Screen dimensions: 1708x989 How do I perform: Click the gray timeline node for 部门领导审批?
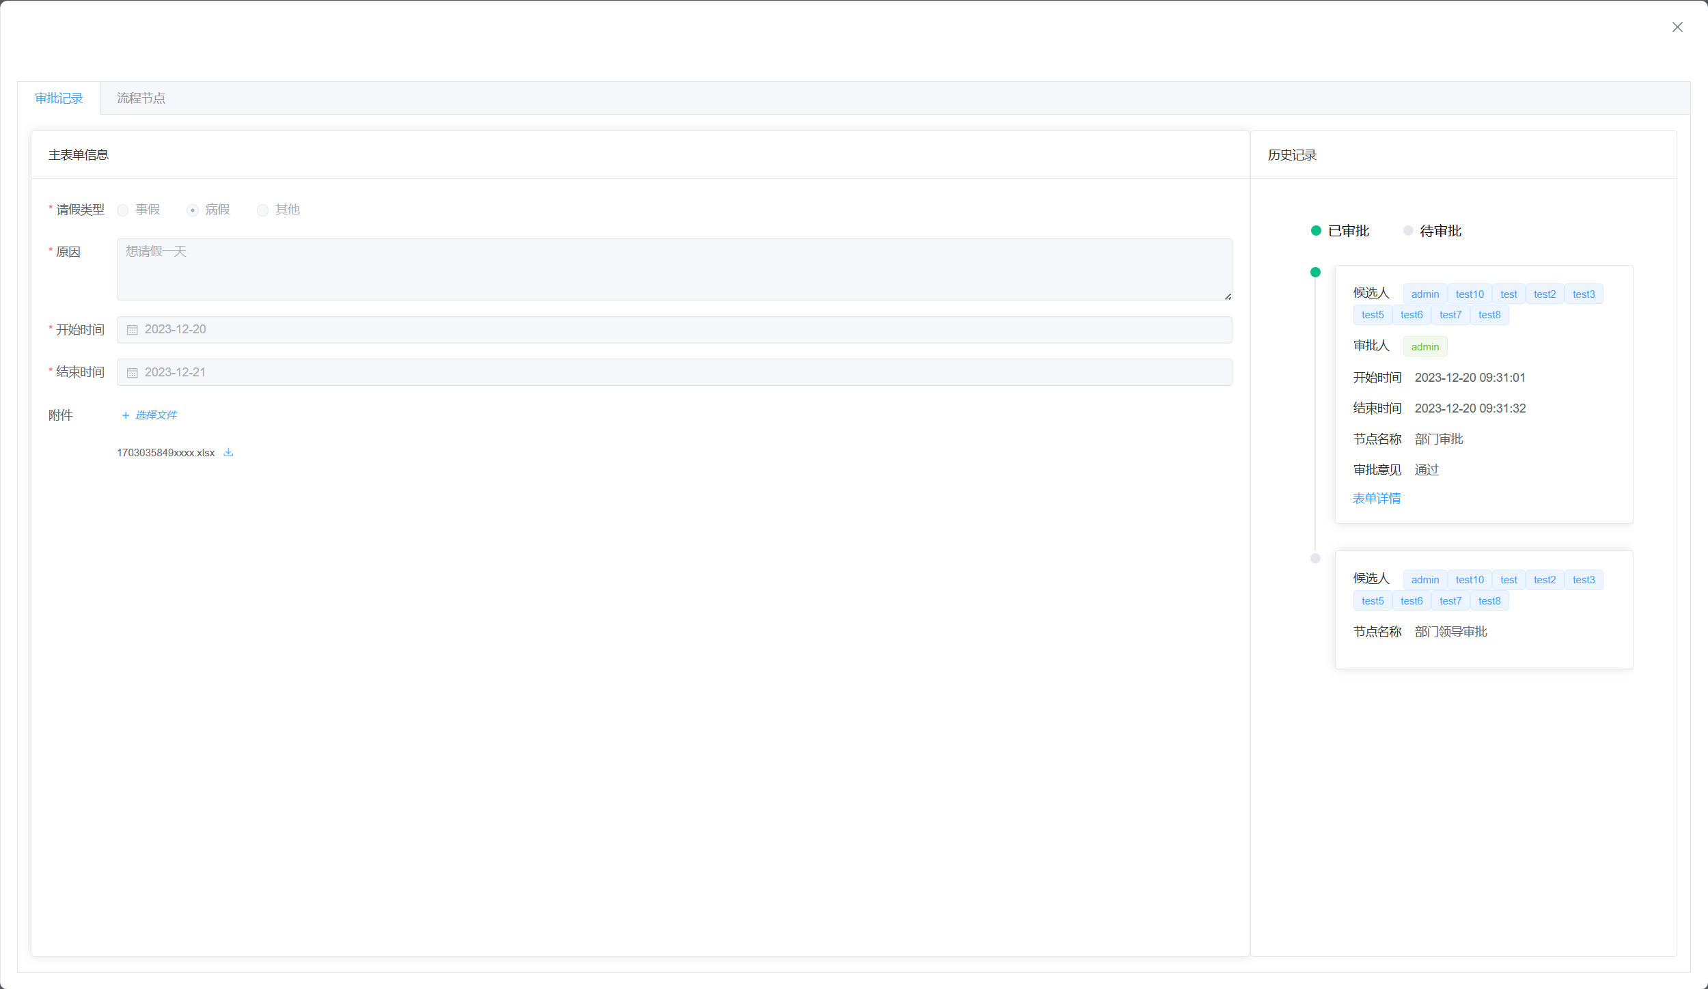[x=1315, y=559]
